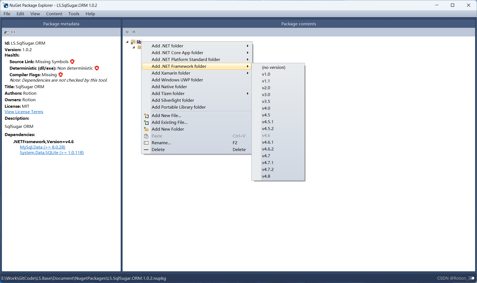Click the Rename icon in the context menu
The height and width of the screenshot is (283, 477).
tap(146, 143)
